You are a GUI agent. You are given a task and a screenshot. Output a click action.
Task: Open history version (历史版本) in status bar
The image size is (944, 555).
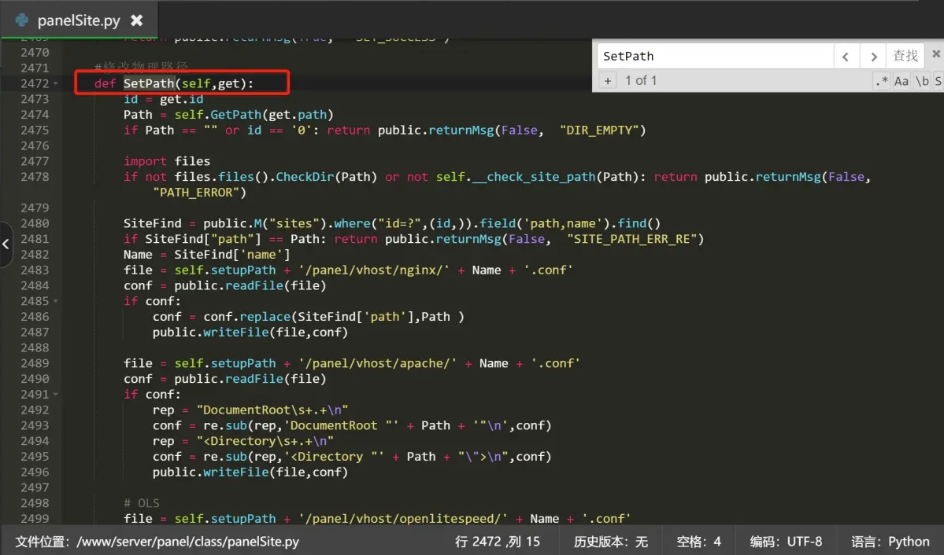(x=611, y=541)
